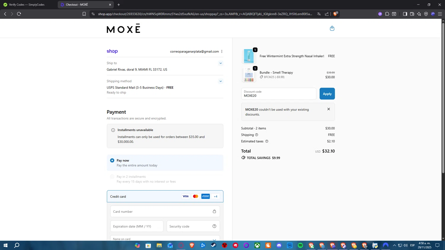Viewport: 445px width, 250px height.
Task: Open the account options three-dot menu
Action: point(222,52)
